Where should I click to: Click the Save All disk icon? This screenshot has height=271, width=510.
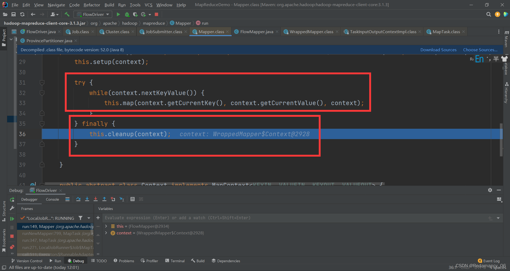(x=14, y=14)
